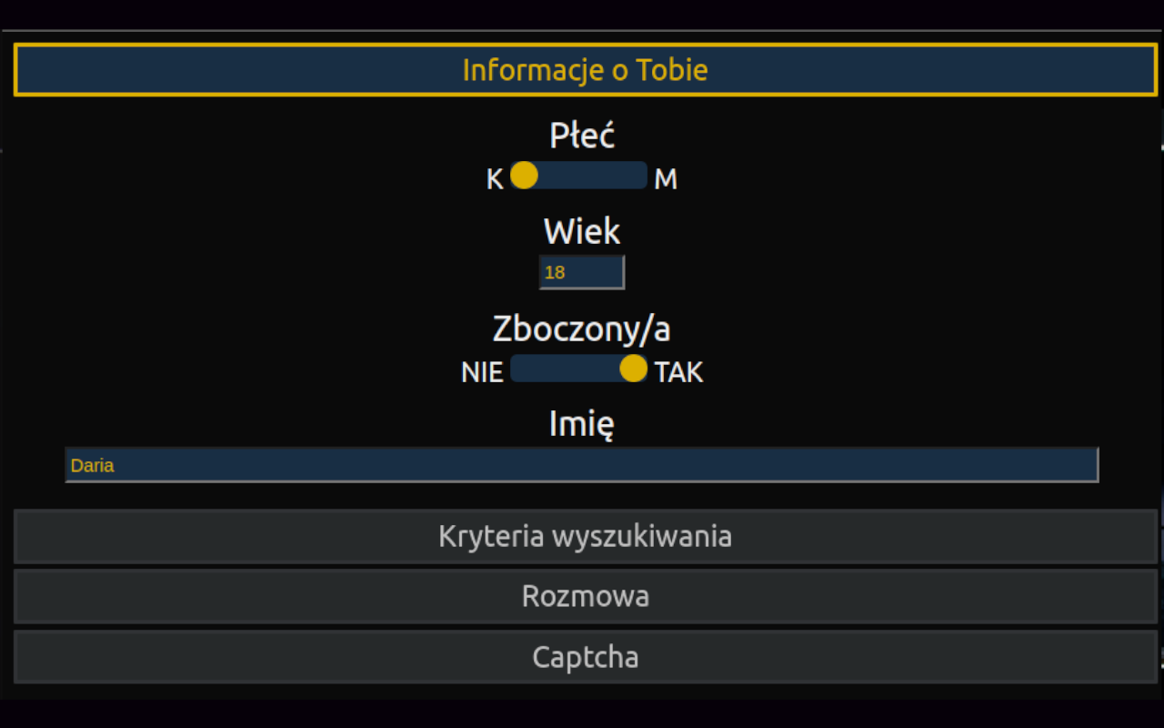Viewport: 1164px width, 728px height.
Task: Click the number 18 in the age field
Action: pos(555,272)
